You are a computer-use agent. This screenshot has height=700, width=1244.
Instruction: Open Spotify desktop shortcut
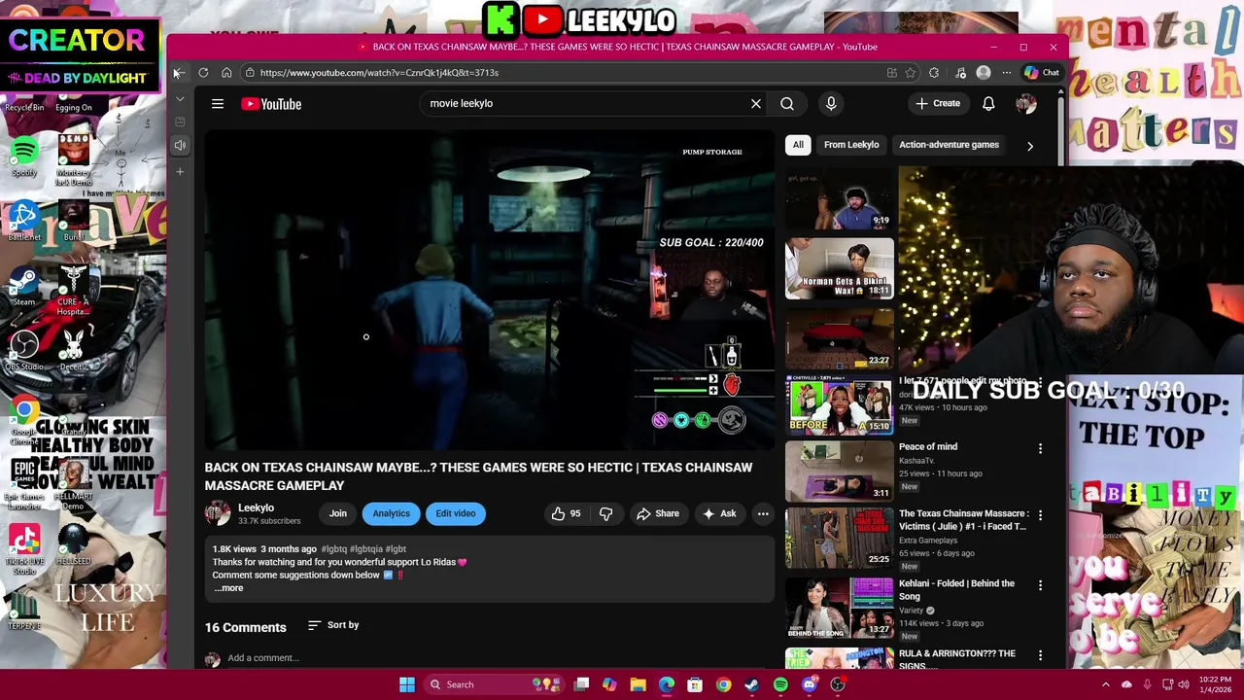click(x=24, y=157)
